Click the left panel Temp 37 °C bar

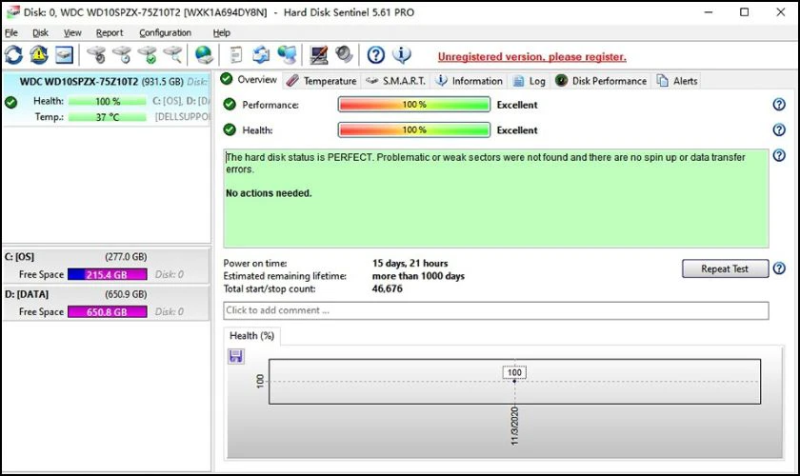click(107, 117)
